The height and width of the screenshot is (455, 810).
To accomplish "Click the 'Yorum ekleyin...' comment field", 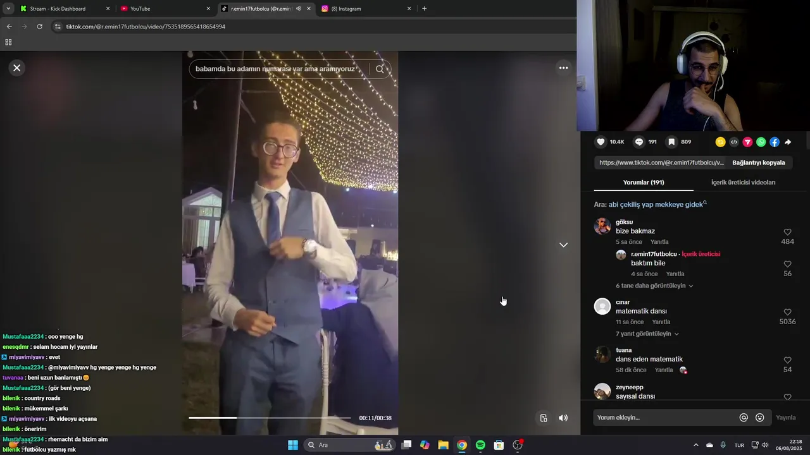I will [x=664, y=418].
